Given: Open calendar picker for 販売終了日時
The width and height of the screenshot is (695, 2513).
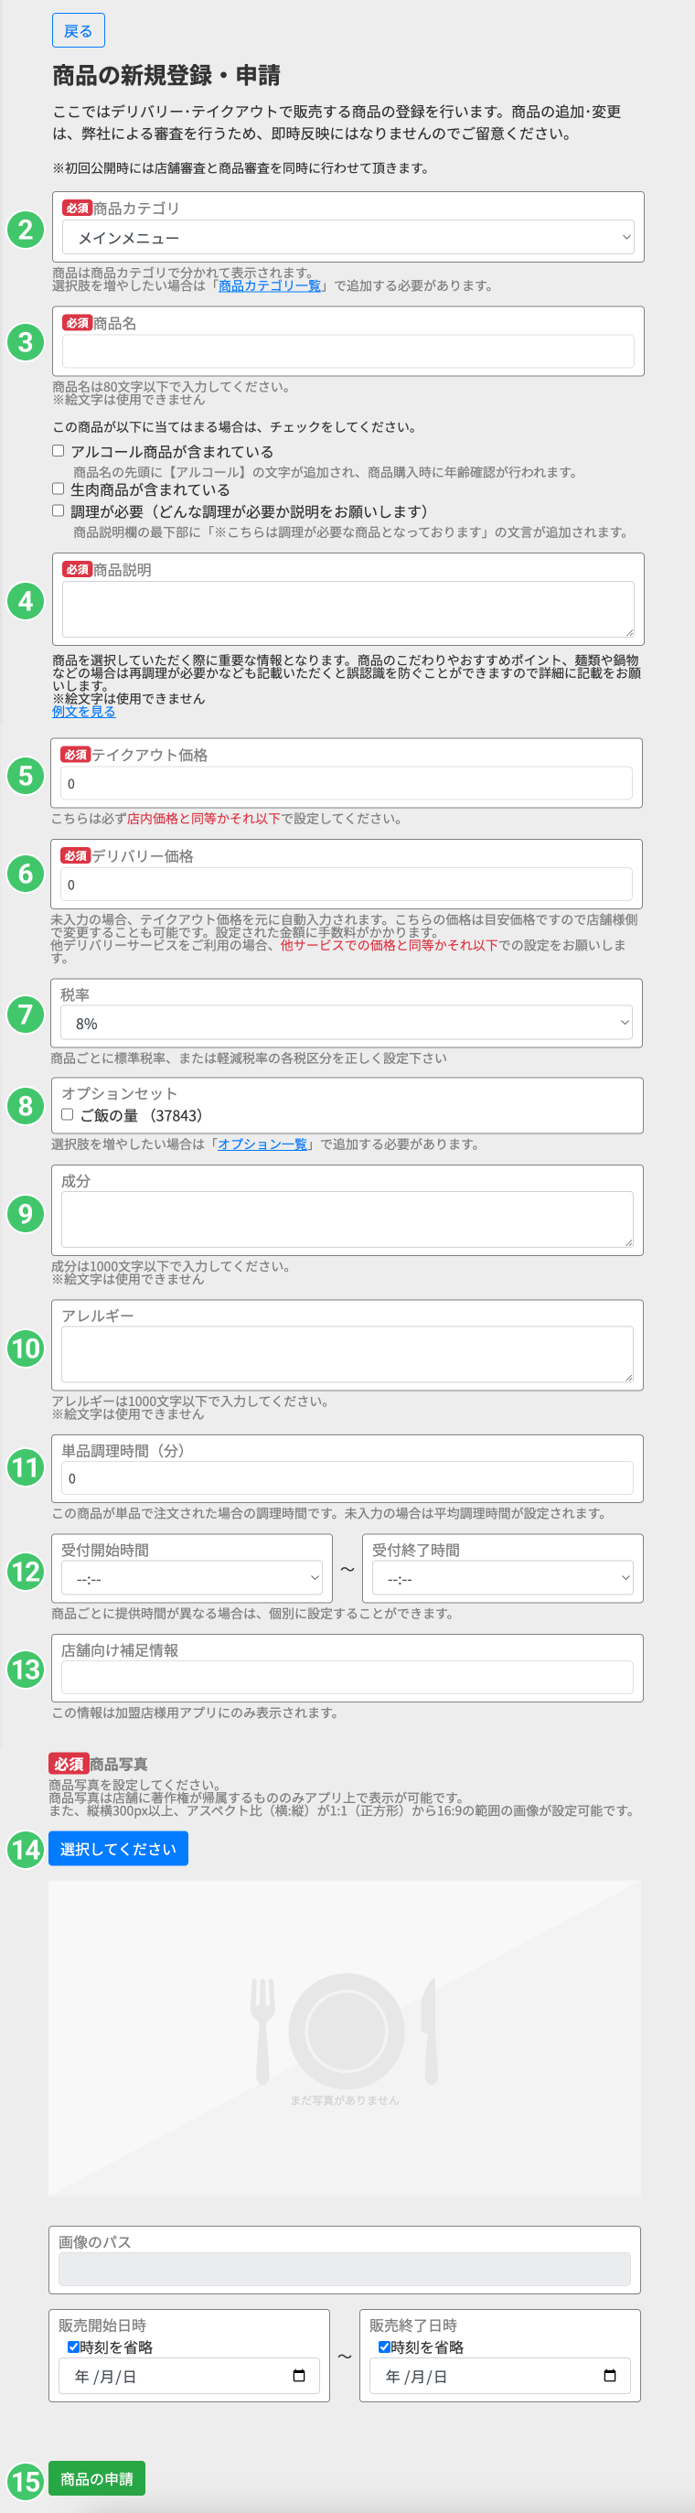Looking at the screenshot, I should point(609,2376).
